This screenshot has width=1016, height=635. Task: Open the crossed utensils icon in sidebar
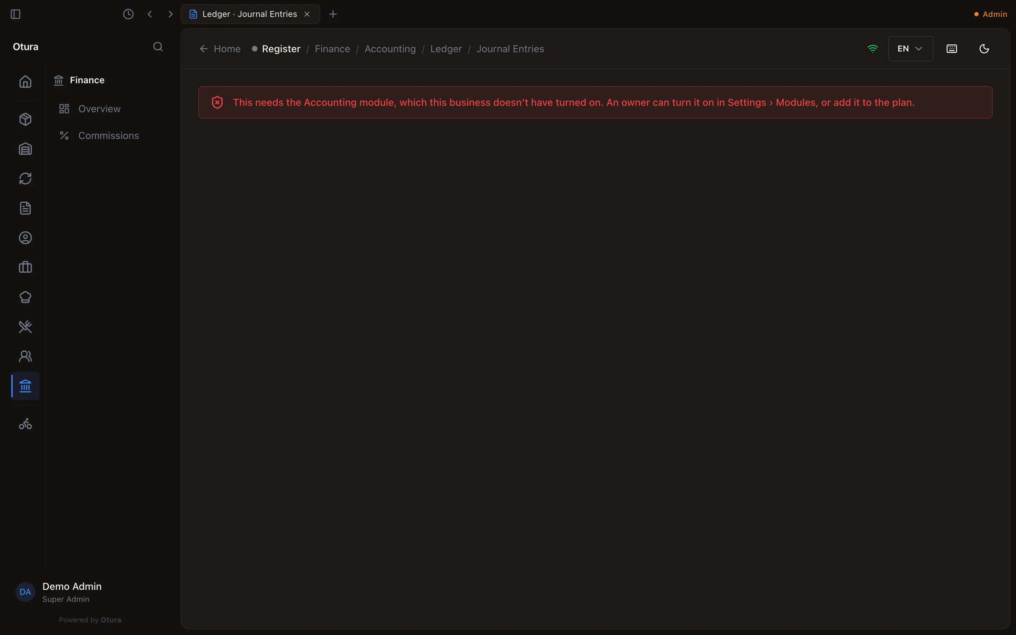(25, 327)
